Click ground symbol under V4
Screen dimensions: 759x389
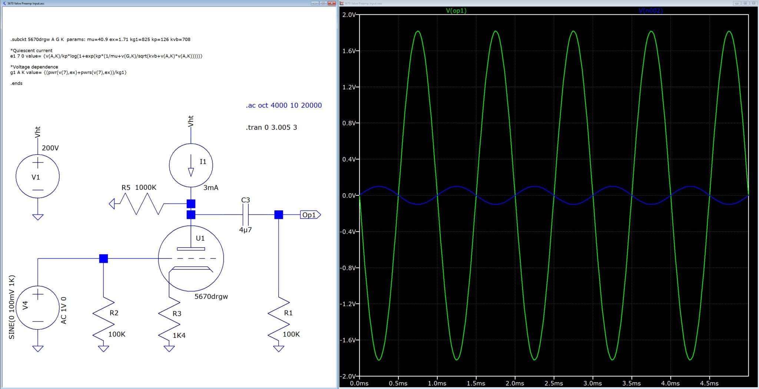[37, 349]
